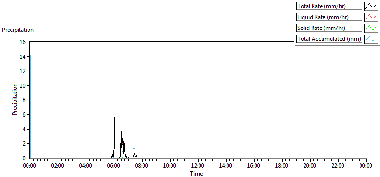Click the Total Accumulated blue line icon

point(371,39)
